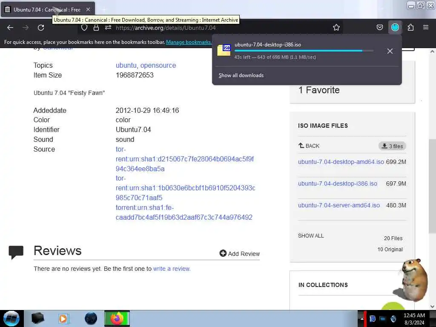The width and height of the screenshot is (436, 327).
Task: Open the ubuntu topic link
Action: (x=126, y=65)
